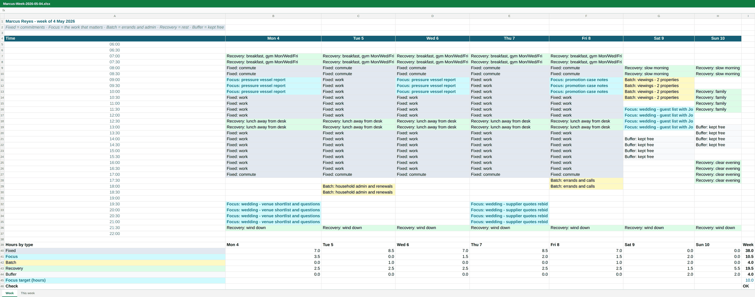755x297 pixels.
Task: Select the Week total 38.0 Fixed cell
Action: 748,251
